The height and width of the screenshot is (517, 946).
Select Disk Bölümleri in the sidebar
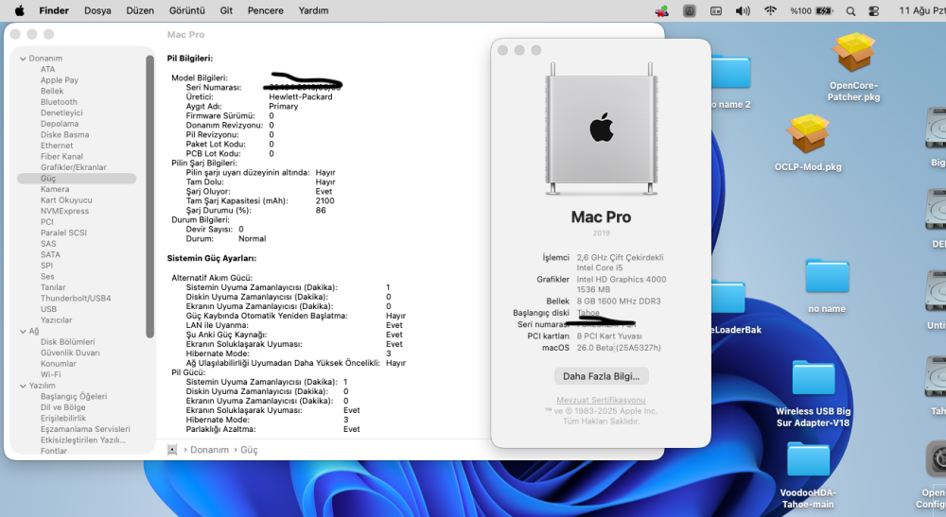click(x=67, y=341)
